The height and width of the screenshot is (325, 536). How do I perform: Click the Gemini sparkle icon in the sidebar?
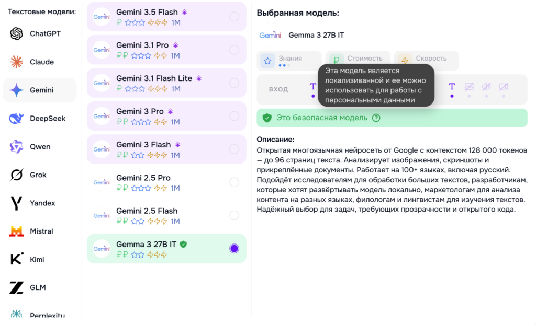[x=16, y=90]
